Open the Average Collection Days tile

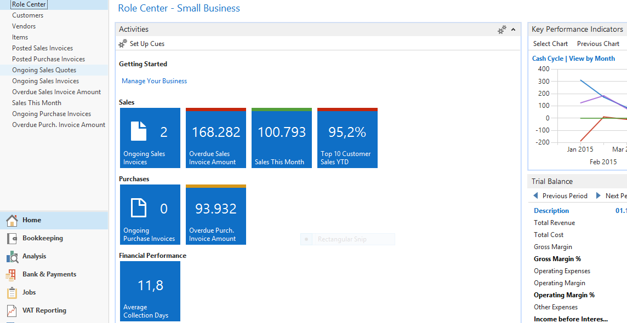150,291
